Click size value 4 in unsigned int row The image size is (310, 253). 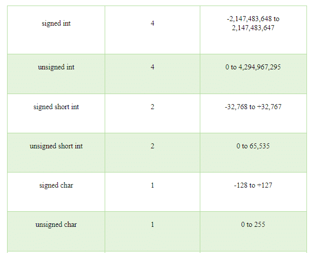(152, 67)
